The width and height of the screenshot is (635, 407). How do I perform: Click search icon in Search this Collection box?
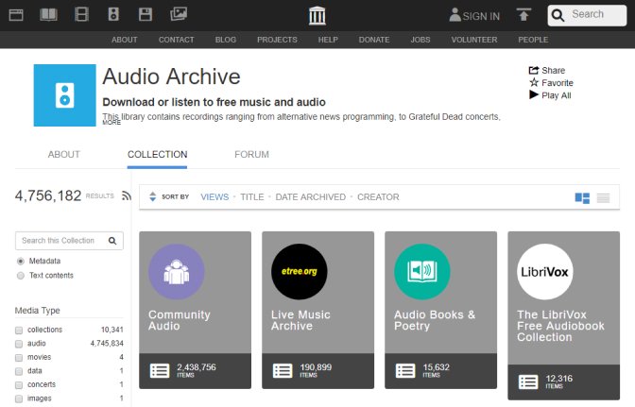click(x=112, y=241)
